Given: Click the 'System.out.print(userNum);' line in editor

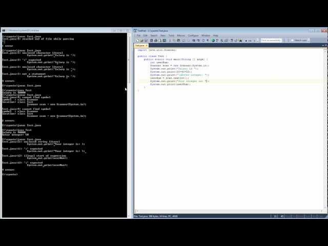Looking at the screenshot, I should 170,84.
